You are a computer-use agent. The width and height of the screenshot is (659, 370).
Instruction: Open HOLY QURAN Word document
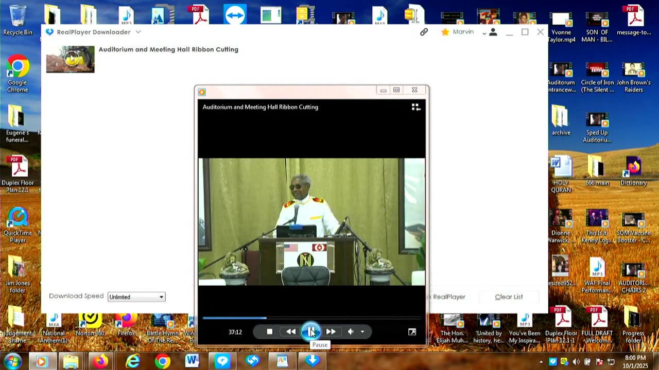coord(561,174)
